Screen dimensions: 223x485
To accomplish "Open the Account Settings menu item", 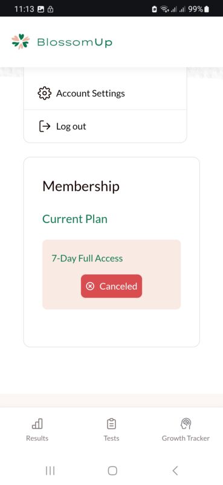I will pyautogui.click(x=105, y=93).
